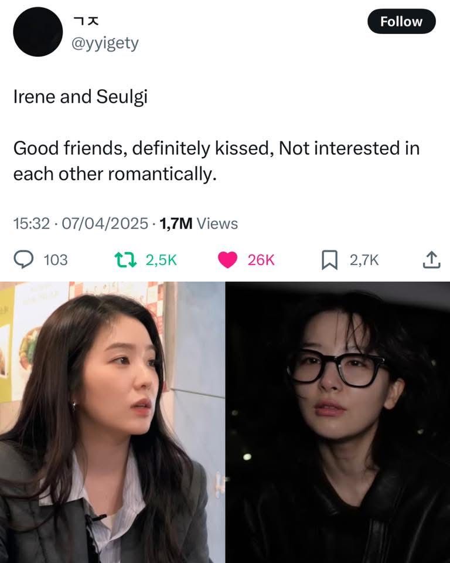Select the tweet text 'Irene and Seulgi'
Viewport: 450px width, 563px height.
click(x=80, y=97)
